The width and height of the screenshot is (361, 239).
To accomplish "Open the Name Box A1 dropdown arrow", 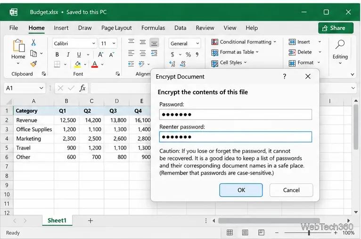I will tap(41, 88).
